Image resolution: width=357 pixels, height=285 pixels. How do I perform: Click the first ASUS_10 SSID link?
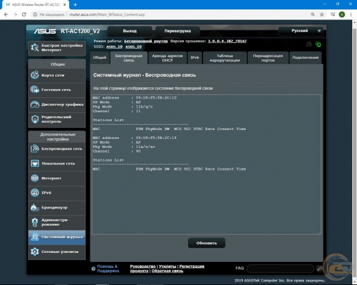[114, 46]
